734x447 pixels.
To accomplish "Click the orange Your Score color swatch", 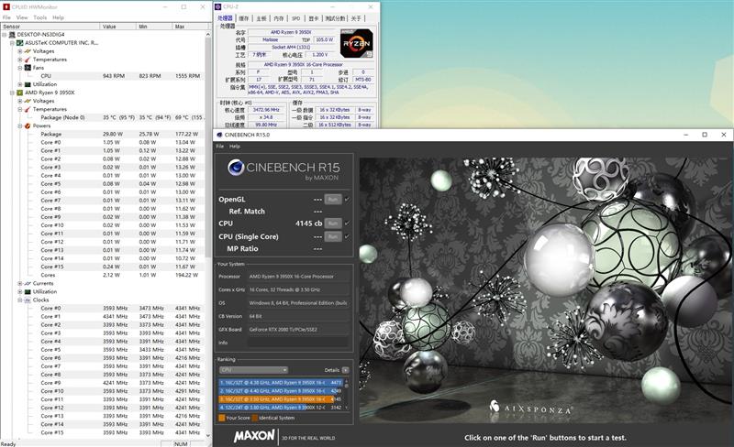I will tap(221, 417).
